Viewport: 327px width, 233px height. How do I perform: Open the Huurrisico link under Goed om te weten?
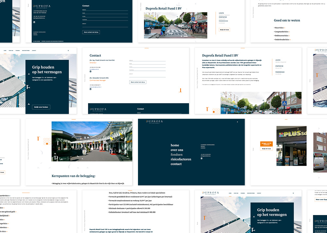point(280,28)
